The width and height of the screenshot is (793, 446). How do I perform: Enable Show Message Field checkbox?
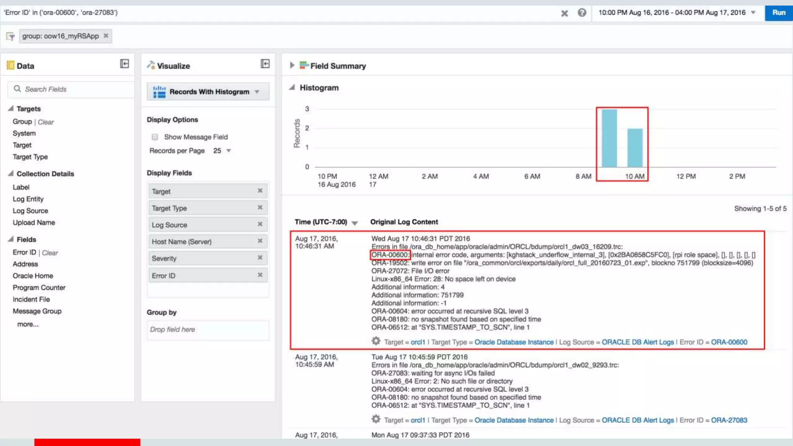[155, 137]
